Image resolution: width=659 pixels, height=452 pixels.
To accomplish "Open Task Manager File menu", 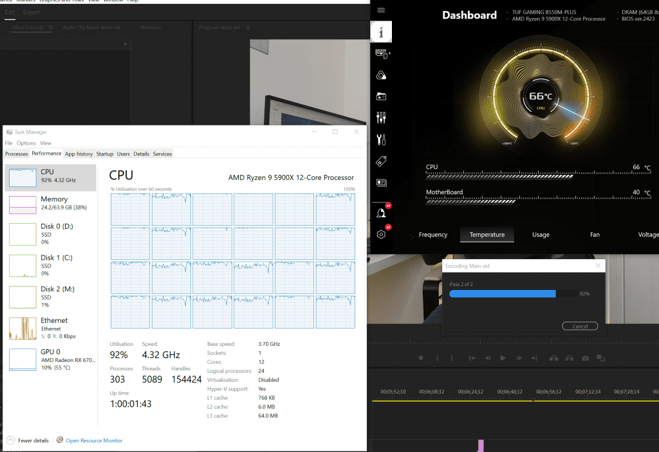I will [8, 143].
